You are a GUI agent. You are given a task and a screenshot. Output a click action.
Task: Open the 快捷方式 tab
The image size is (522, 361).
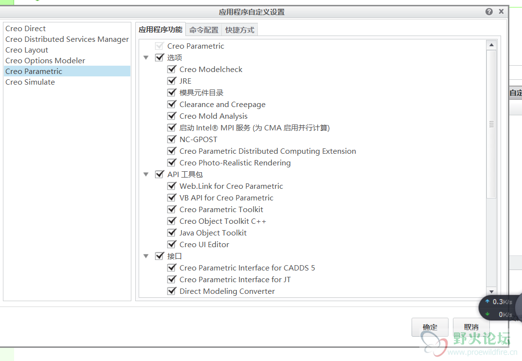click(239, 30)
